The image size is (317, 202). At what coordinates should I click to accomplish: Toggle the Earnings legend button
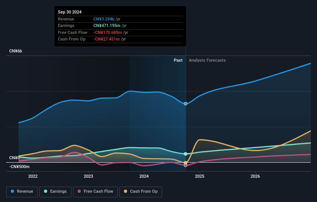pos(55,192)
